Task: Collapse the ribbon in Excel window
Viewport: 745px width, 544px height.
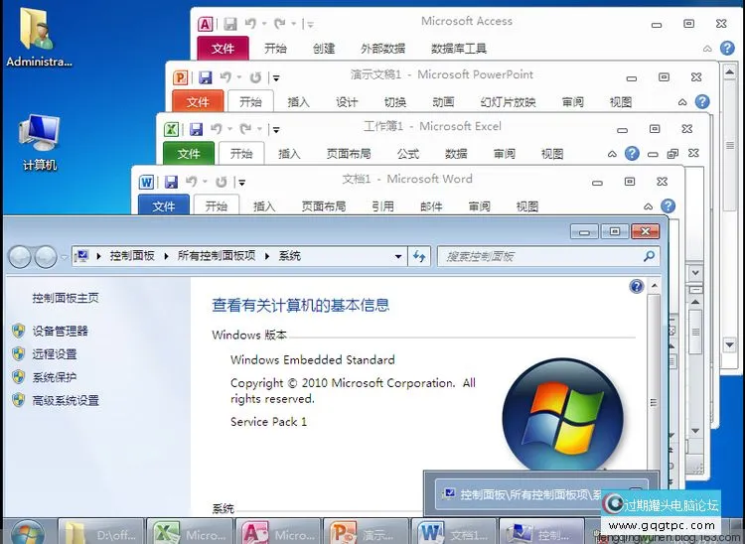Action: (612, 154)
